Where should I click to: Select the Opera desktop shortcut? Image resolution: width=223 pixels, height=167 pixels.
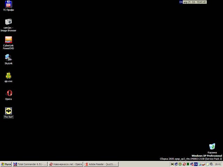click(x=8, y=95)
